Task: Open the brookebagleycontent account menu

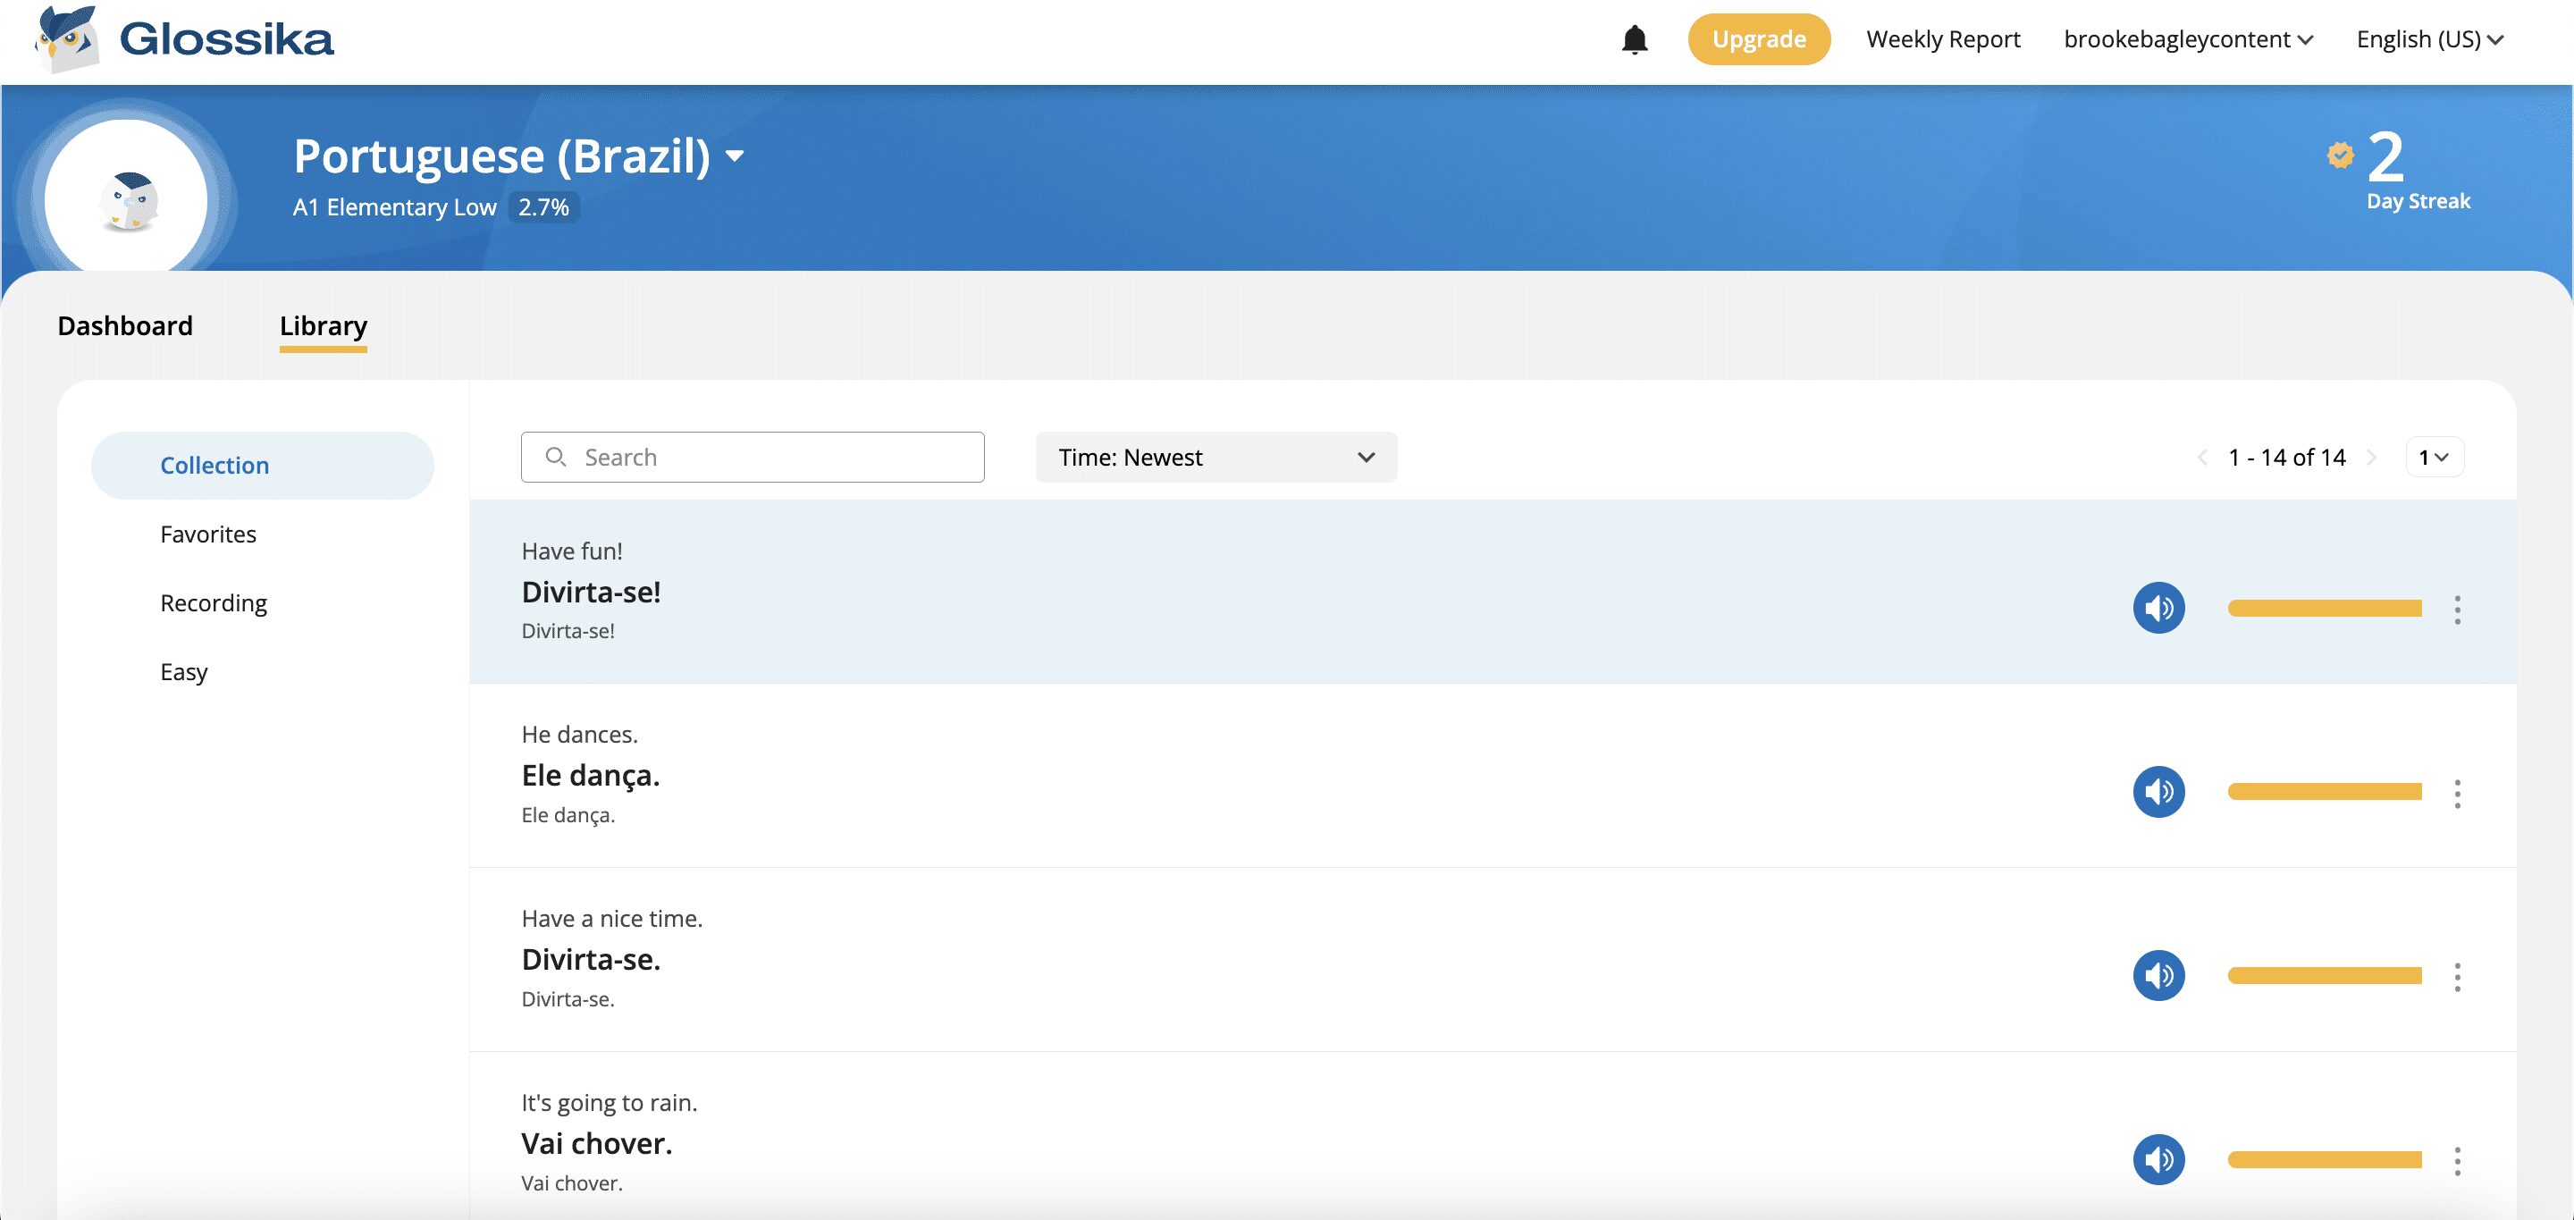Action: 2187,40
